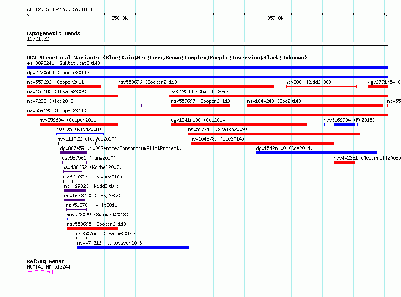Click the nsv455682 (Itsara2009) label
The image size is (401, 297).
[57, 91]
